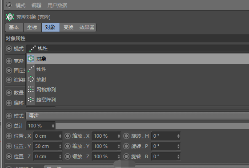Switch to the 坐标 tab
This screenshot has width=249, height=168.
coord(32,27)
